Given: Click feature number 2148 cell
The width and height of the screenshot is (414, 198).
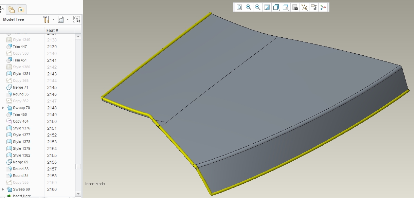Looking at the screenshot, I should (x=52, y=108).
